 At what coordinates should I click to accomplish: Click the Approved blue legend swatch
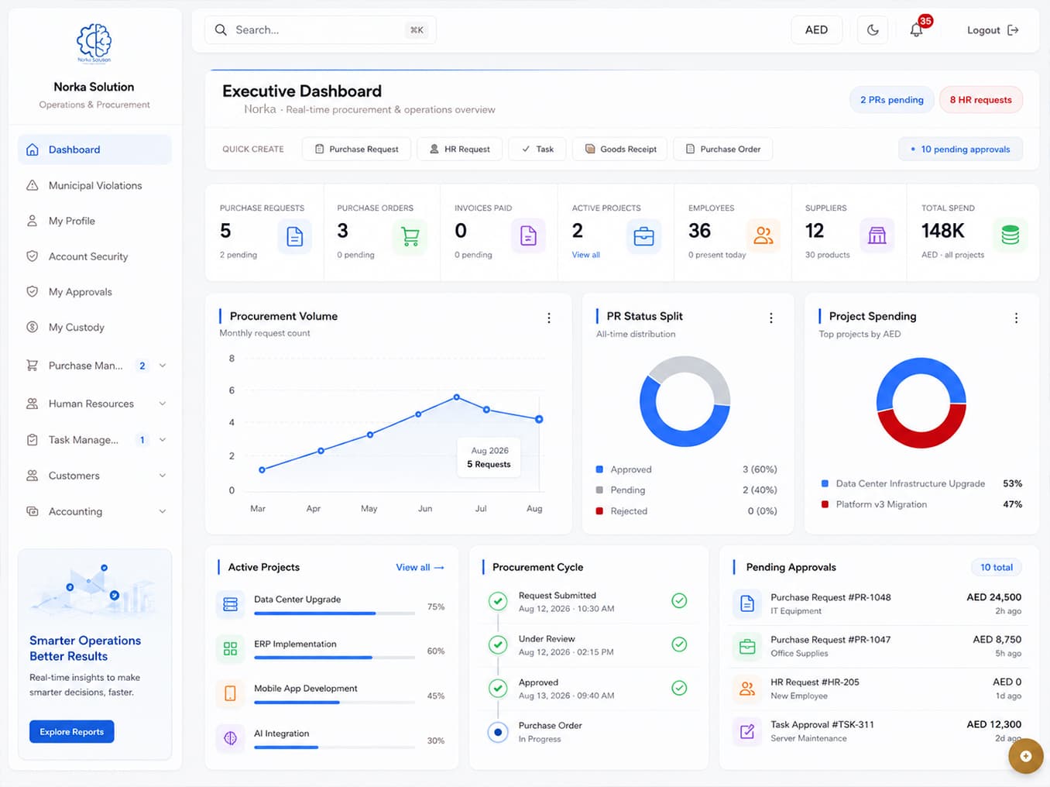599,469
